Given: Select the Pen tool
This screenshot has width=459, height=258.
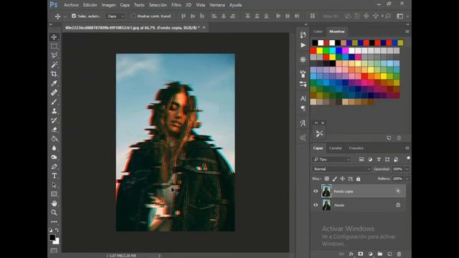Looking at the screenshot, I should pos(55,166).
